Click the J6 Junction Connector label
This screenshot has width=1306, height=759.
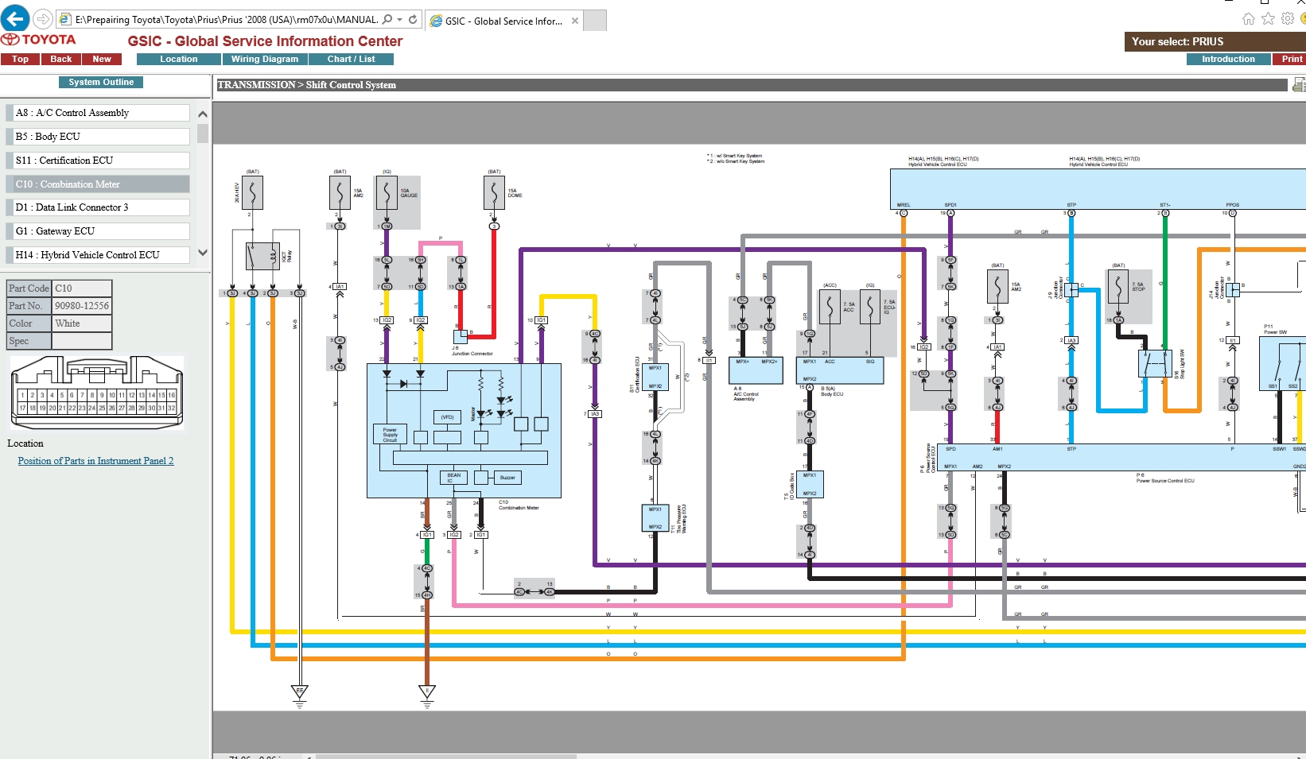(472, 350)
